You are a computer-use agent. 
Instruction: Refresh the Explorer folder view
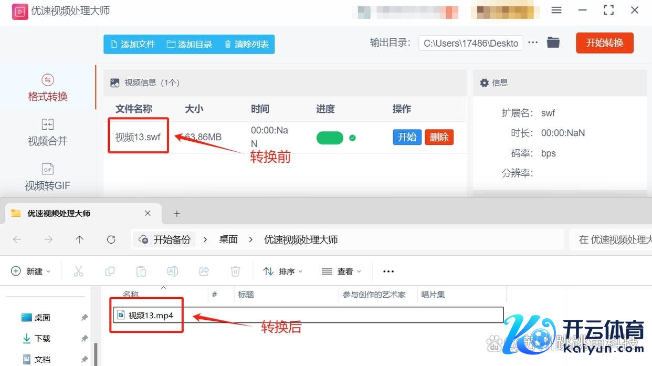pyautogui.click(x=111, y=239)
